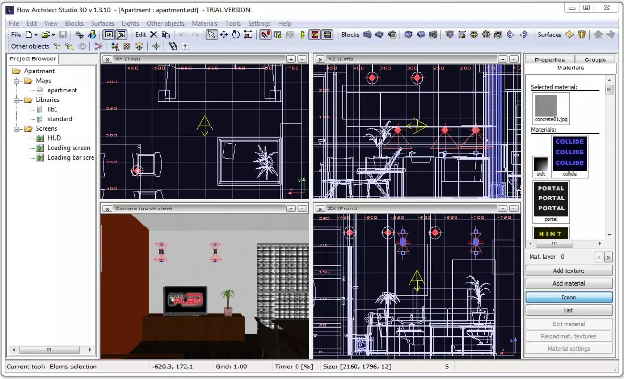Open the dropdown arrow beside New file
The height and width of the screenshot is (379, 624).
36,35
